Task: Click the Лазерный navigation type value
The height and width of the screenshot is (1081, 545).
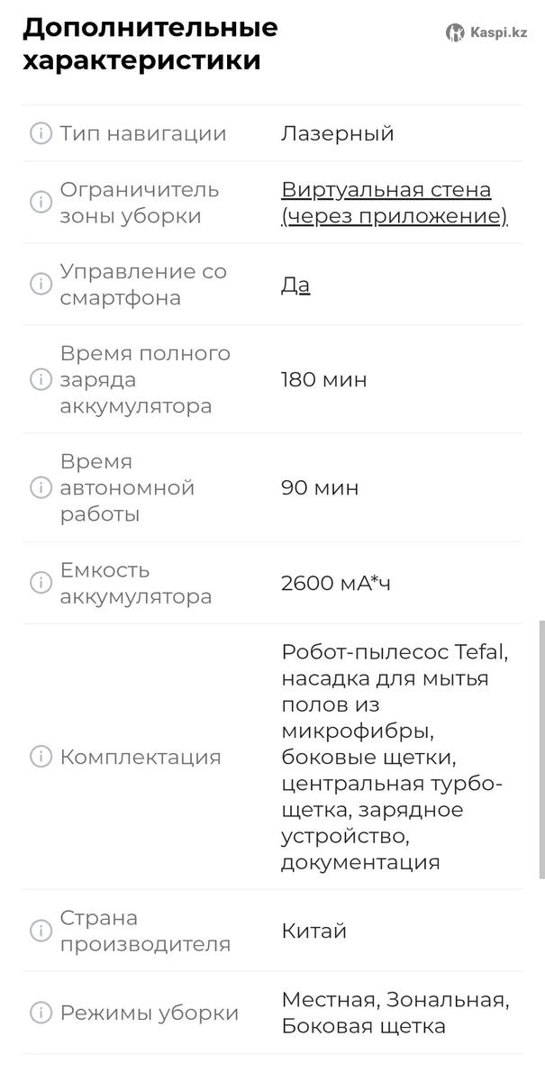Action: tap(337, 133)
